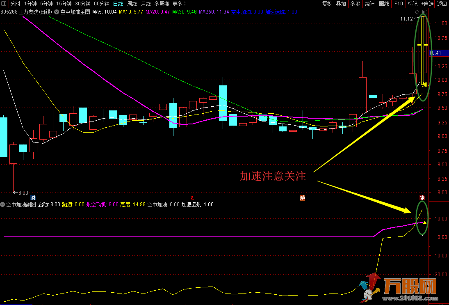Open F10 company information
449x305 pixels.
pyautogui.click(x=398, y=4)
